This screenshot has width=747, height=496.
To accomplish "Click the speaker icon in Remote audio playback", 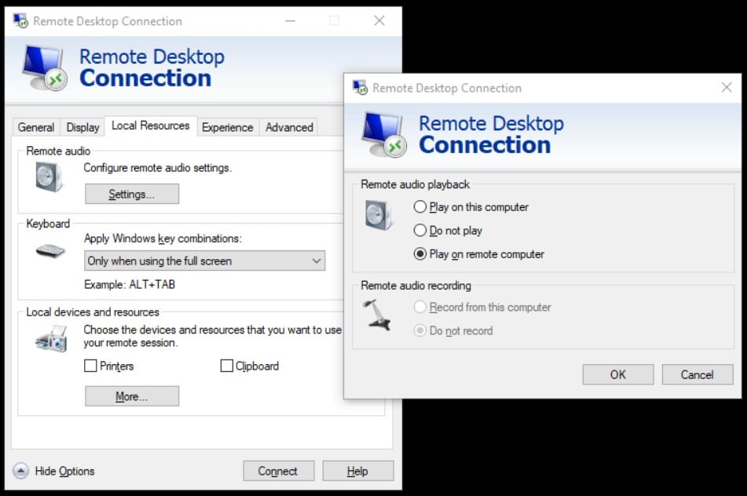I will [379, 215].
